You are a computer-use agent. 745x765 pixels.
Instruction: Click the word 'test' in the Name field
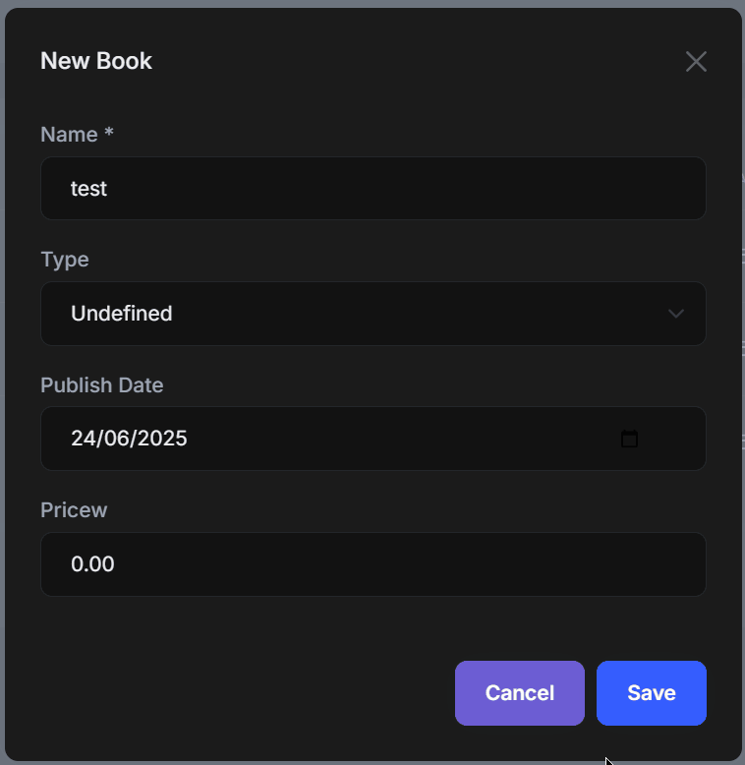click(x=88, y=188)
